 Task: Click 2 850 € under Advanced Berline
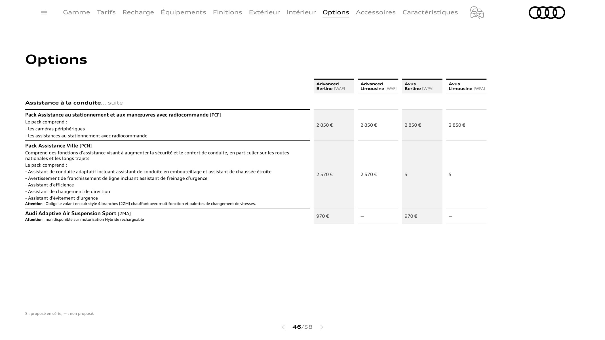(x=324, y=125)
